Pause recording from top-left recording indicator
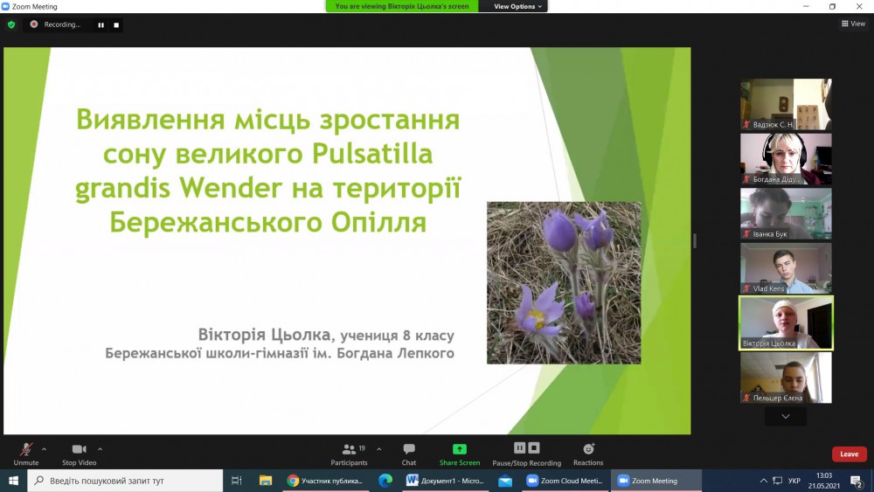Image resolution: width=874 pixels, height=492 pixels. point(101,24)
